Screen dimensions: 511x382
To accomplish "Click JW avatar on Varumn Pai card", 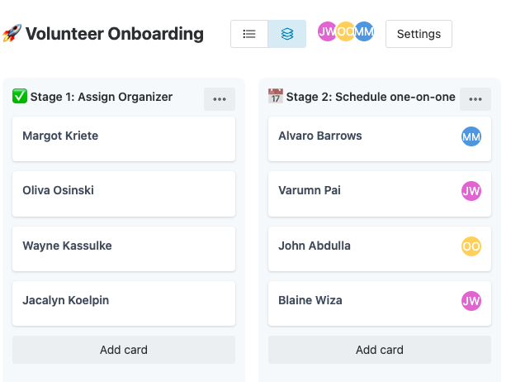I will point(471,191).
